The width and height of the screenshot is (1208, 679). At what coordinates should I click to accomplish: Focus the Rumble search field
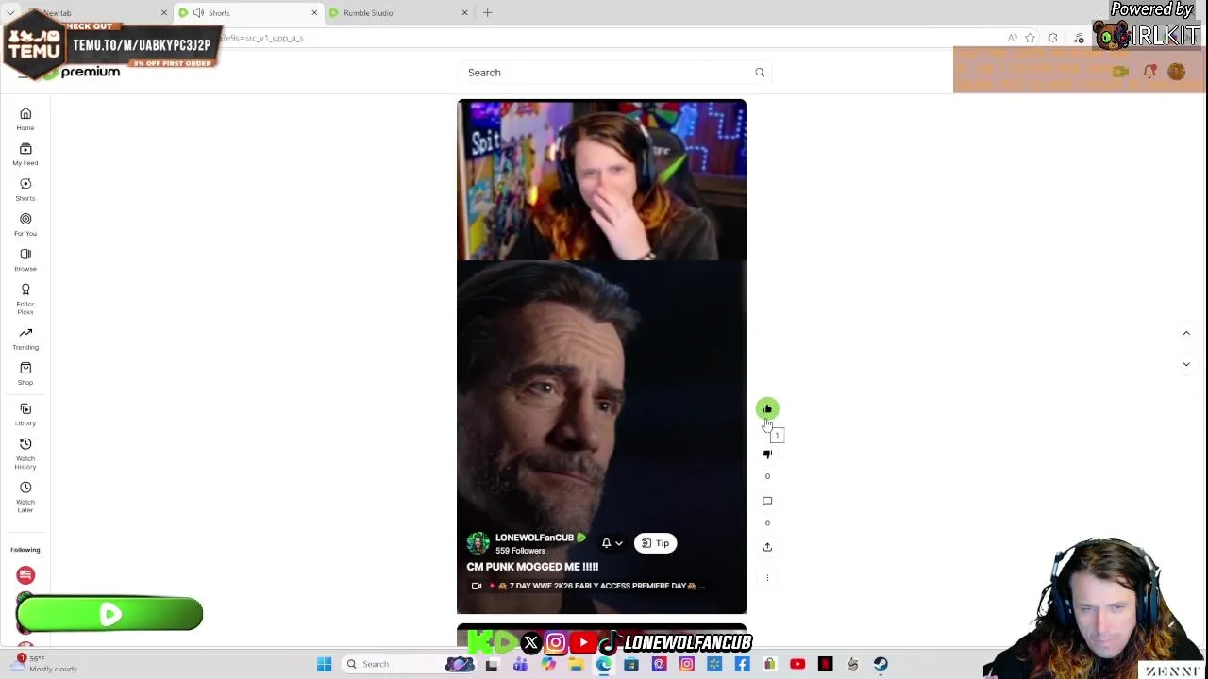point(609,73)
